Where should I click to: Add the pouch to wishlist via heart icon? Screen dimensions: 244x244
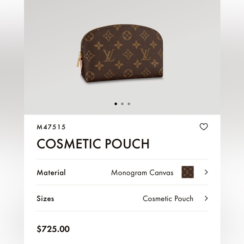click(204, 127)
